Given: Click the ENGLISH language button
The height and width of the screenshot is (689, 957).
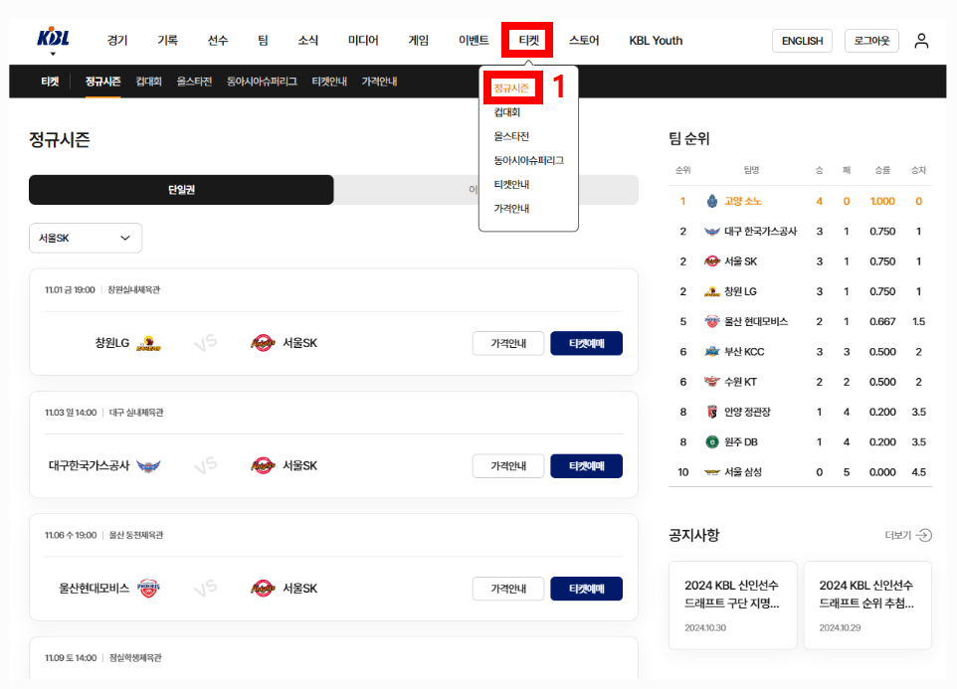Looking at the screenshot, I should coord(802,41).
